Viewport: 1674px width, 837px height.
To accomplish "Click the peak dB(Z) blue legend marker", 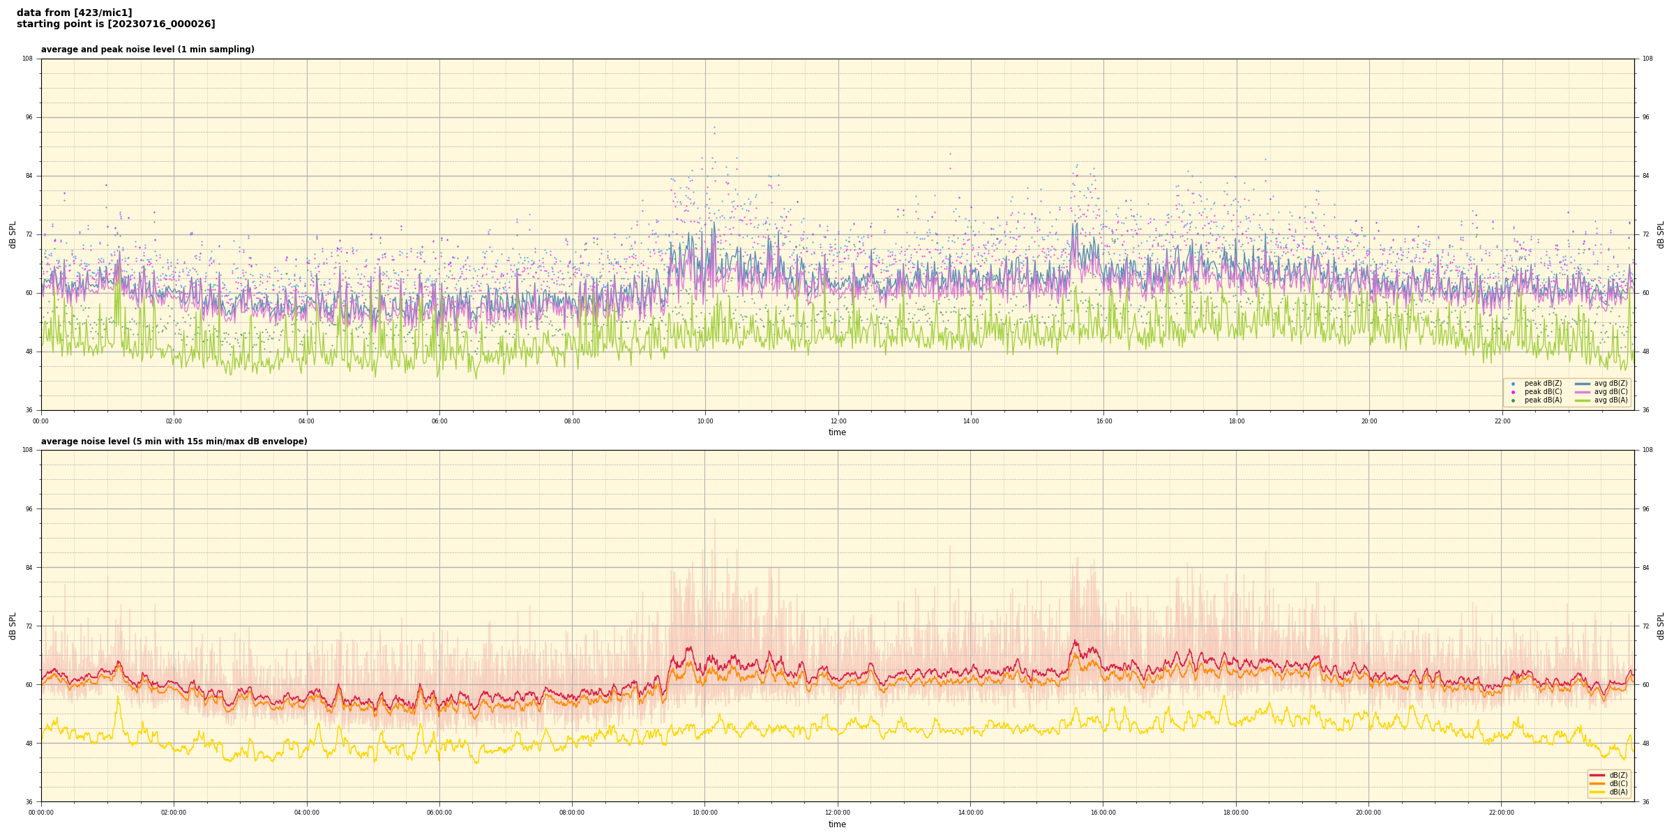I will click(1513, 384).
